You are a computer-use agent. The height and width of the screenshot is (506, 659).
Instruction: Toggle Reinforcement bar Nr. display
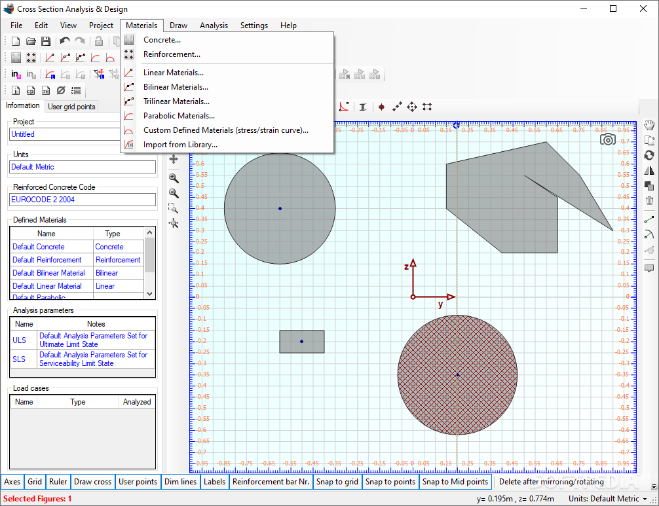[271, 482]
